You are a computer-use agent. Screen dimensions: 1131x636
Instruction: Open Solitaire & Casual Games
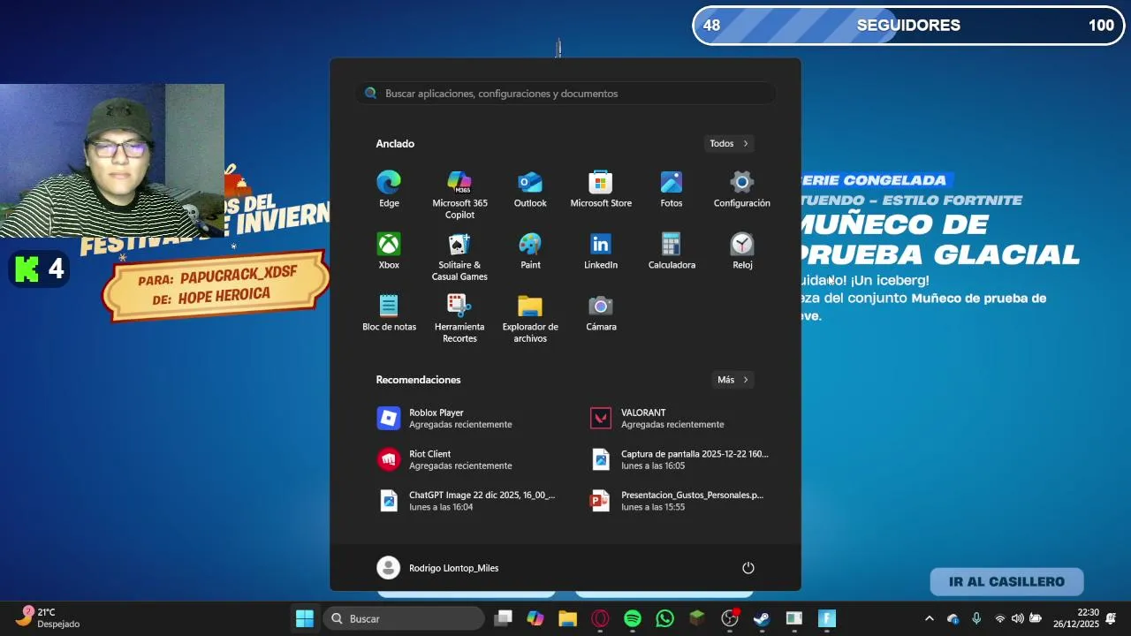pos(459,257)
